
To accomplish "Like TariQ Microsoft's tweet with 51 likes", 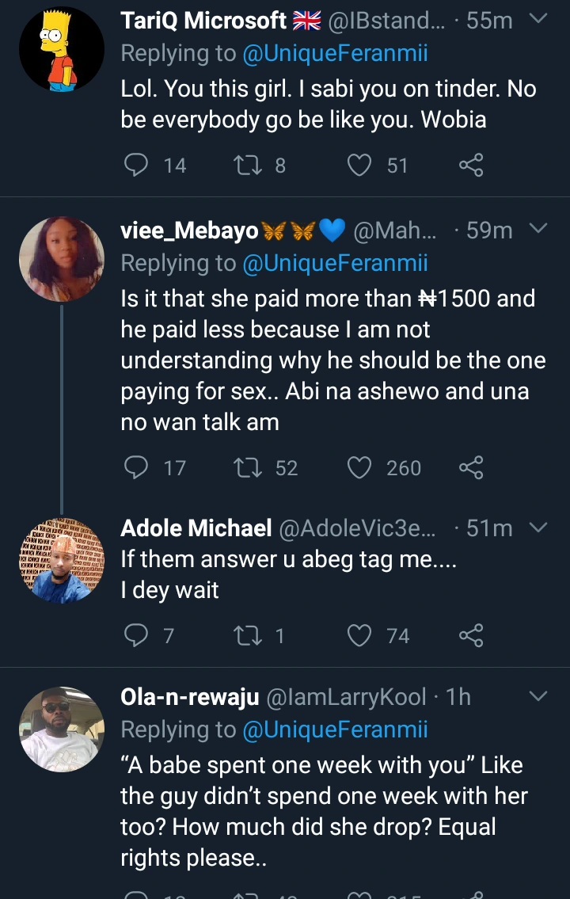I will (360, 165).
